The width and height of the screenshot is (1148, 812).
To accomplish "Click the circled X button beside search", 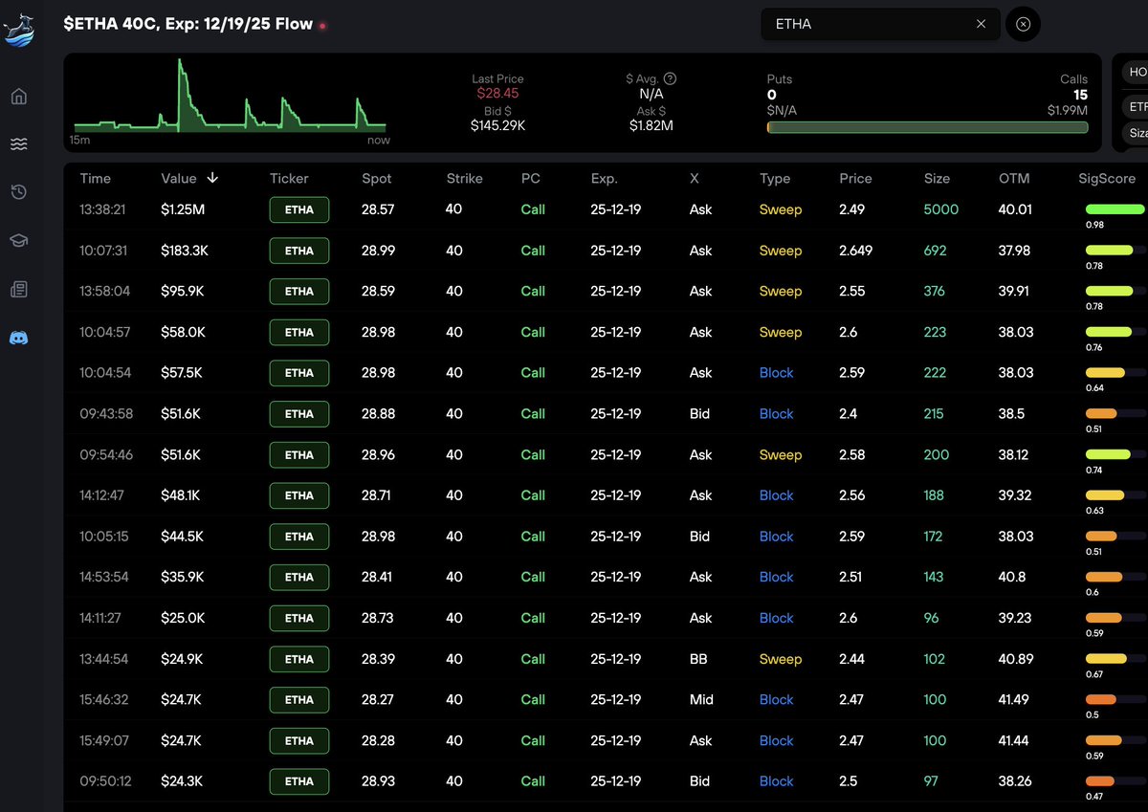I will coord(1023,24).
